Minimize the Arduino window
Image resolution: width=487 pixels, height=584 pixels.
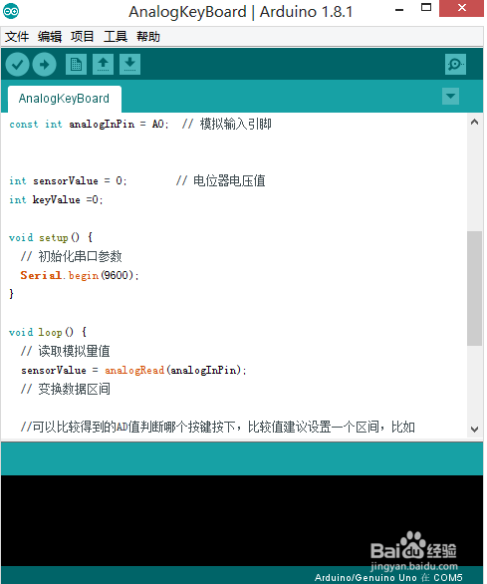point(399,10)
